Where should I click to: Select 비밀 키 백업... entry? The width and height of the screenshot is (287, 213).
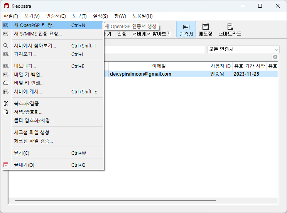coord(52,74)
